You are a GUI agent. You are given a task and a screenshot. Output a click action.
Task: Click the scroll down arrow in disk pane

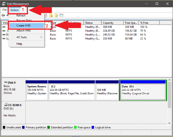pyautogui.click(x=169, y=123)
